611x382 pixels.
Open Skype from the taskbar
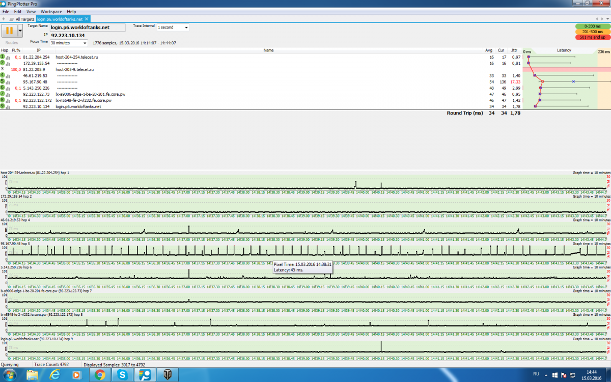(122, 374)
